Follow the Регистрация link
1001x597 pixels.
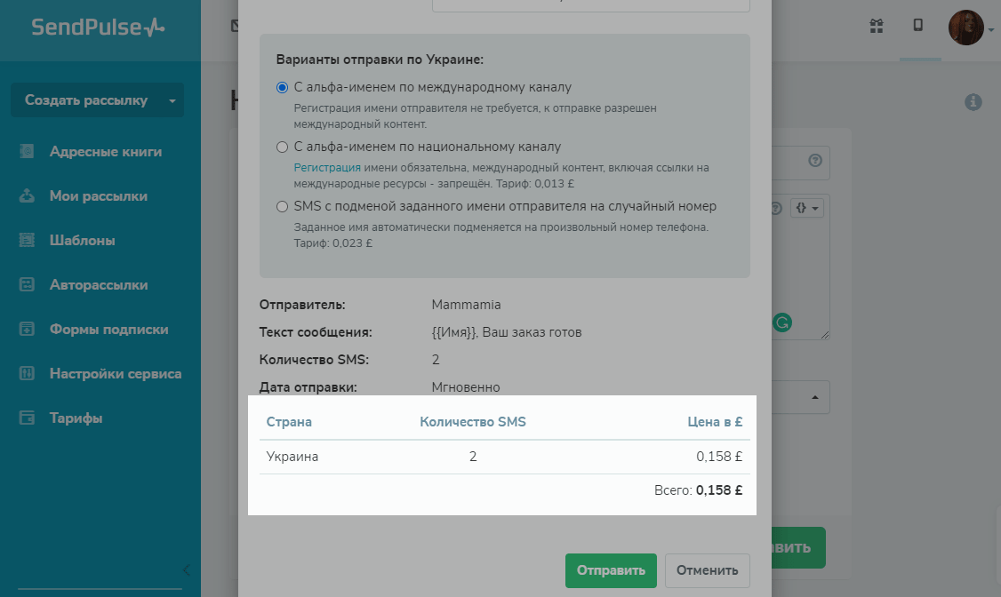pos(327,168)
